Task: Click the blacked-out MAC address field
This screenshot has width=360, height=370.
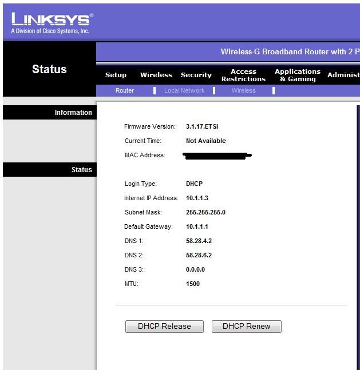Action: pyautogui.click(x=216, y=155)
